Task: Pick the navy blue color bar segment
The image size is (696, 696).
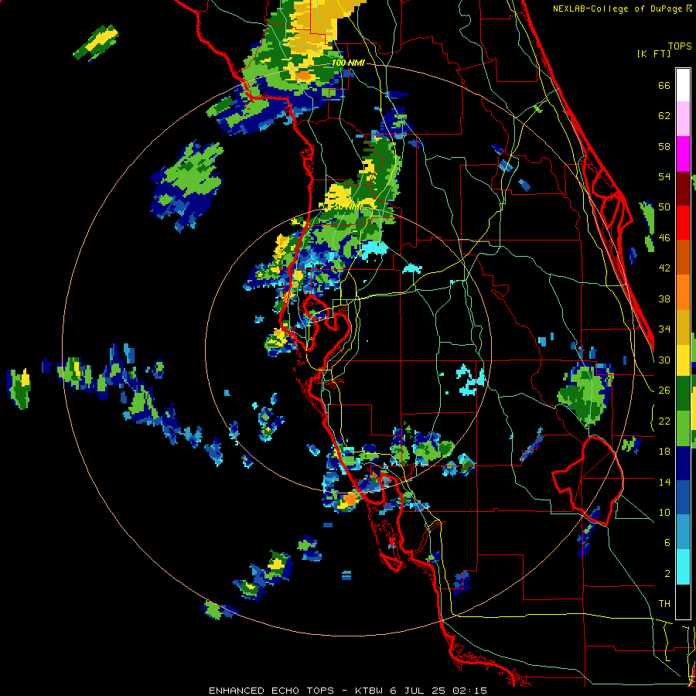Action: pos(683,463)
